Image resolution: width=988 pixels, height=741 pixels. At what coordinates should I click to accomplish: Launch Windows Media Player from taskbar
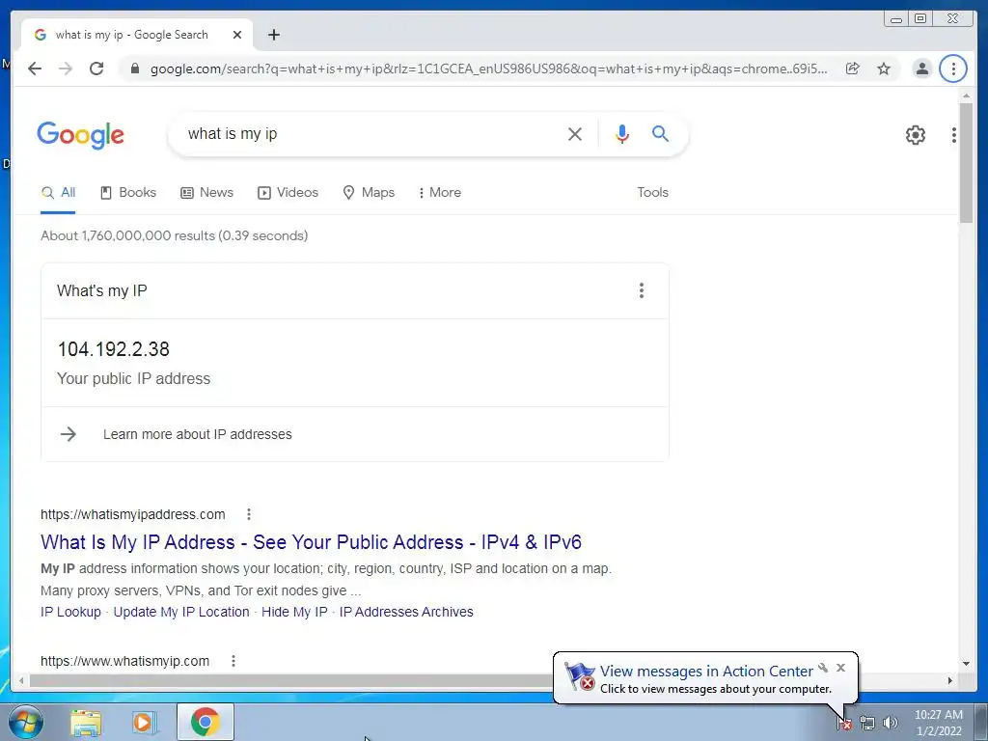[144, 723]
